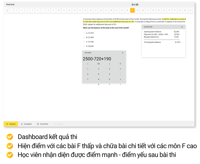Activate the Highlight tool
Viewport: 200px width, 164px height.
tap(11, 124)
